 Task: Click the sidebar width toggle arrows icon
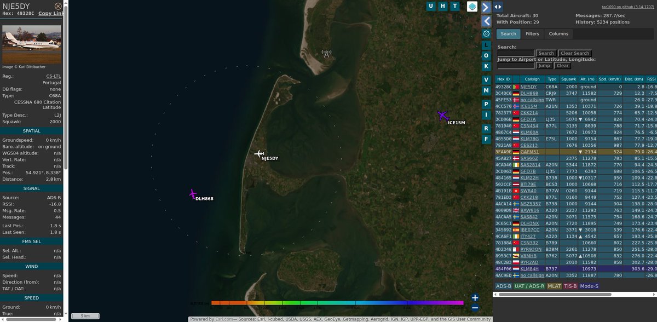click(497, 6)
